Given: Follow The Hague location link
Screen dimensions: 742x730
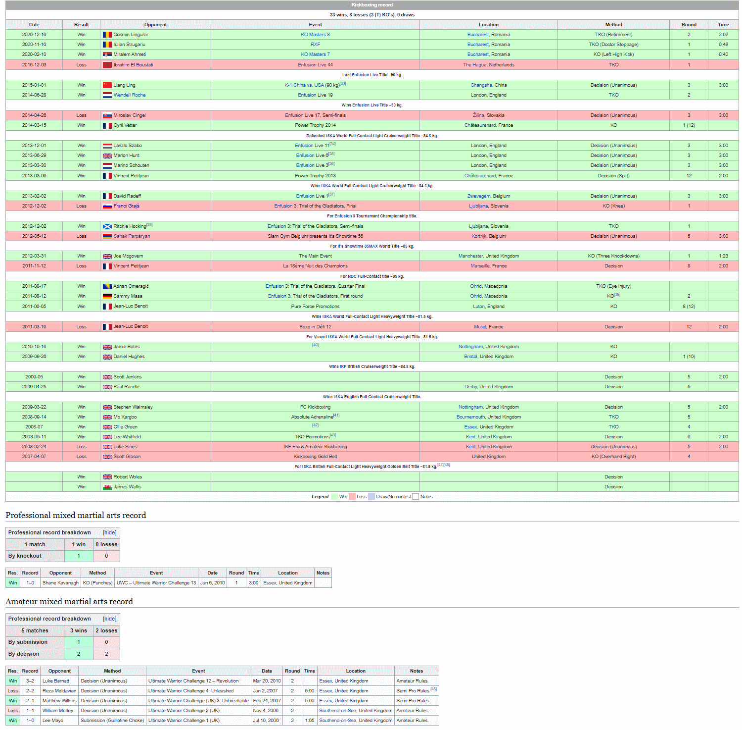Looking at the screenshot, I should (474, 65).
